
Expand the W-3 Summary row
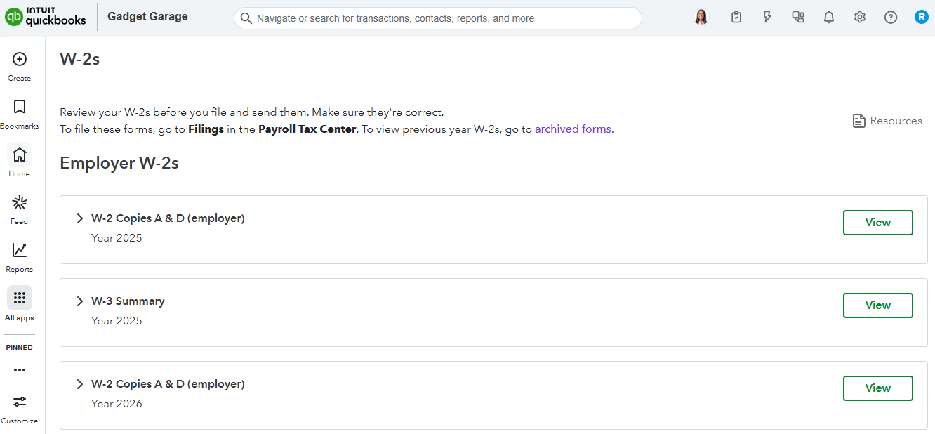[x=80, y=301]
